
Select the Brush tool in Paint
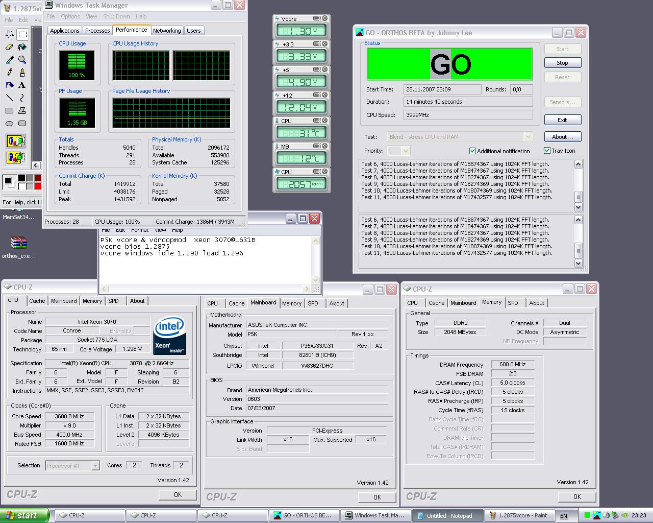[22, 73]
